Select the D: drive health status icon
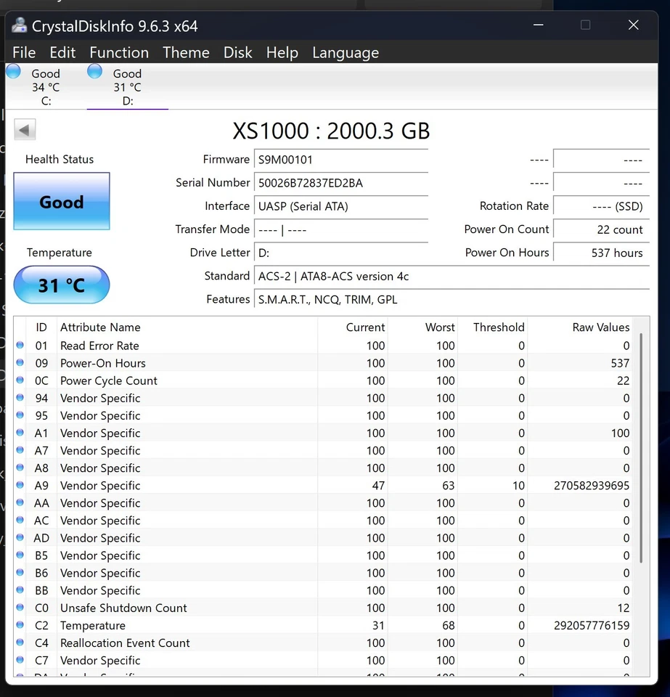670x697 pixels. (x=94, y=71)
